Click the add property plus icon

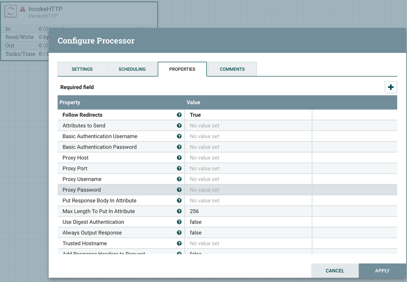[391, 87]
